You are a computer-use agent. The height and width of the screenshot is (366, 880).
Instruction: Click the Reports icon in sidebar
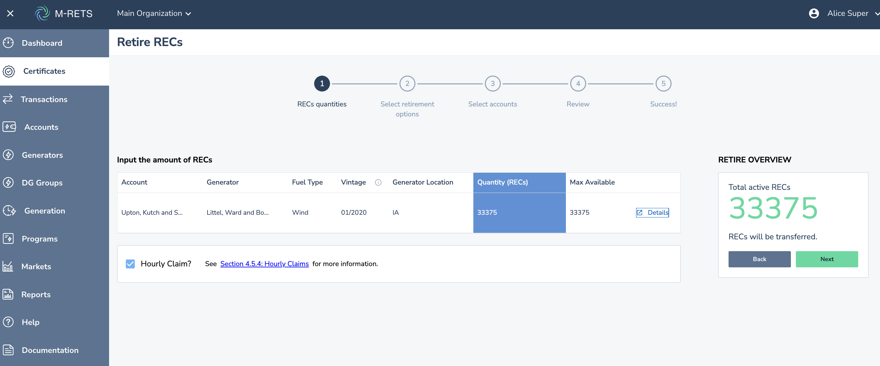click(8, 294)
